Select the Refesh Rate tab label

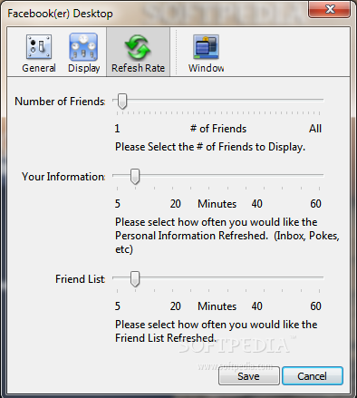138,68
